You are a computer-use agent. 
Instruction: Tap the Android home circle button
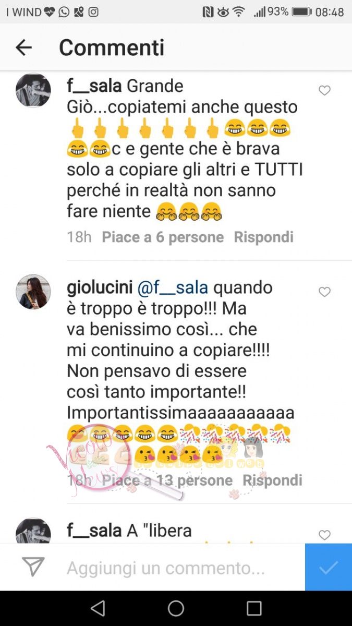point(176,608)
